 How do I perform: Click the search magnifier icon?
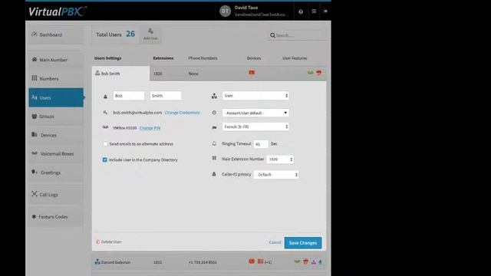pos(272,35)
